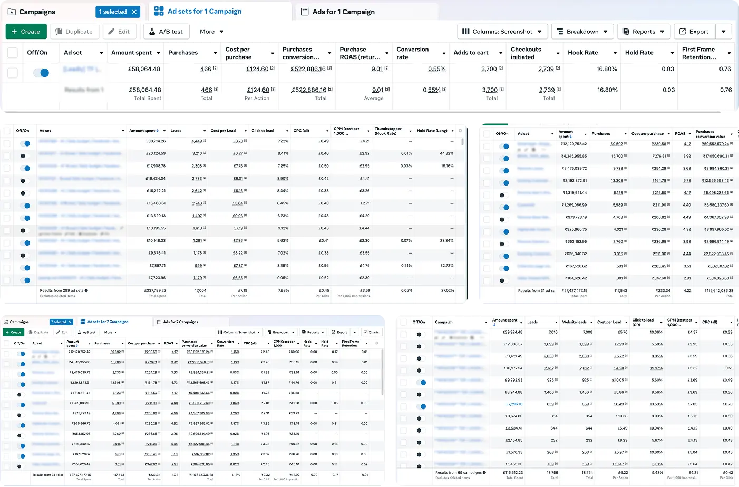
Task: Sort by the 'Amount spent' column in top table
Action: point(131,53)
